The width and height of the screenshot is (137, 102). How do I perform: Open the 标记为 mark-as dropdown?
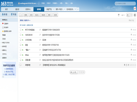point(38,15)
